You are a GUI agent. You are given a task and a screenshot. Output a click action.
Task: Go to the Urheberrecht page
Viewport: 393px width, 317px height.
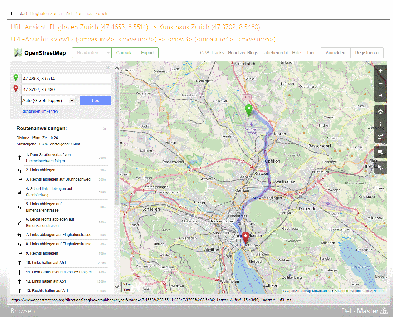coord(275,53)
